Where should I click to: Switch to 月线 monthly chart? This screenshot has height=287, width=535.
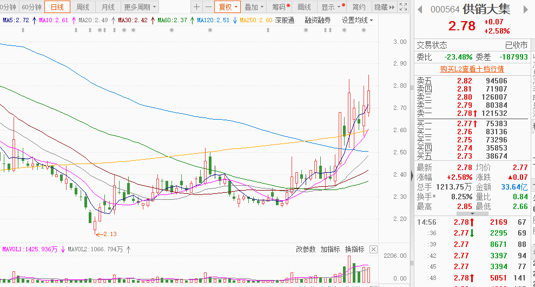tap(108, 7)
